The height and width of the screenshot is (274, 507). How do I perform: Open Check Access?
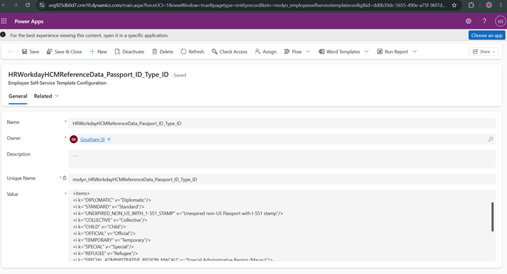230,52
